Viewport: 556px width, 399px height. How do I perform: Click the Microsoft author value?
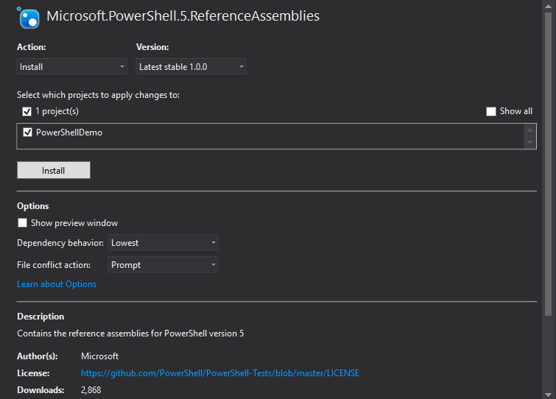(99, 356)
